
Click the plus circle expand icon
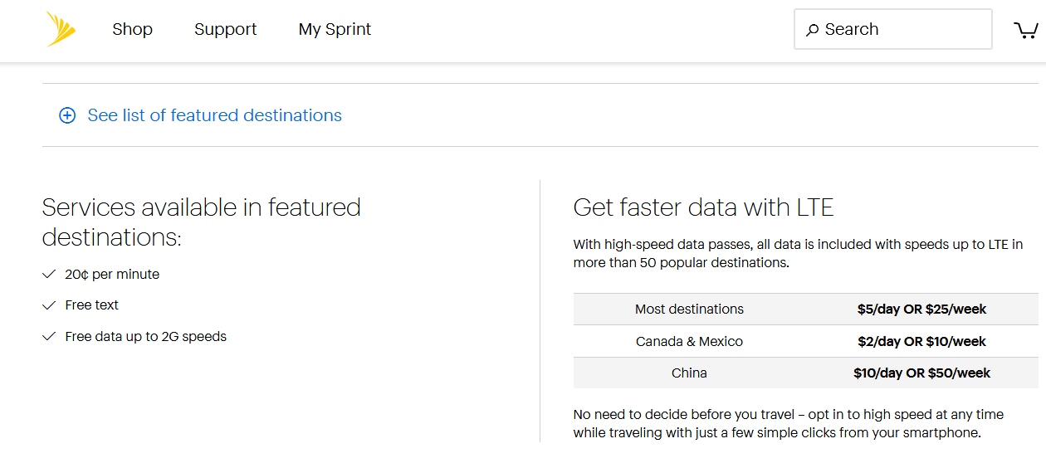pos(67,115)
